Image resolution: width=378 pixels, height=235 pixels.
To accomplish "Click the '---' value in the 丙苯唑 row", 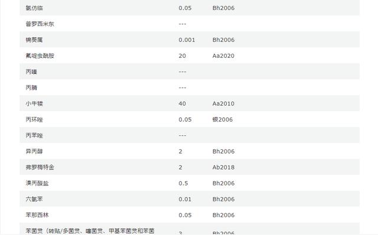I will click(183, 135).
